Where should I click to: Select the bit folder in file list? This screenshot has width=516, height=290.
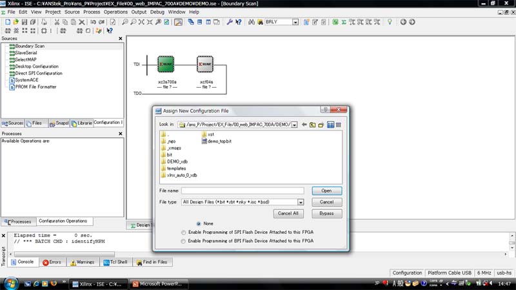pyautogui.click(x=166, y=154)
